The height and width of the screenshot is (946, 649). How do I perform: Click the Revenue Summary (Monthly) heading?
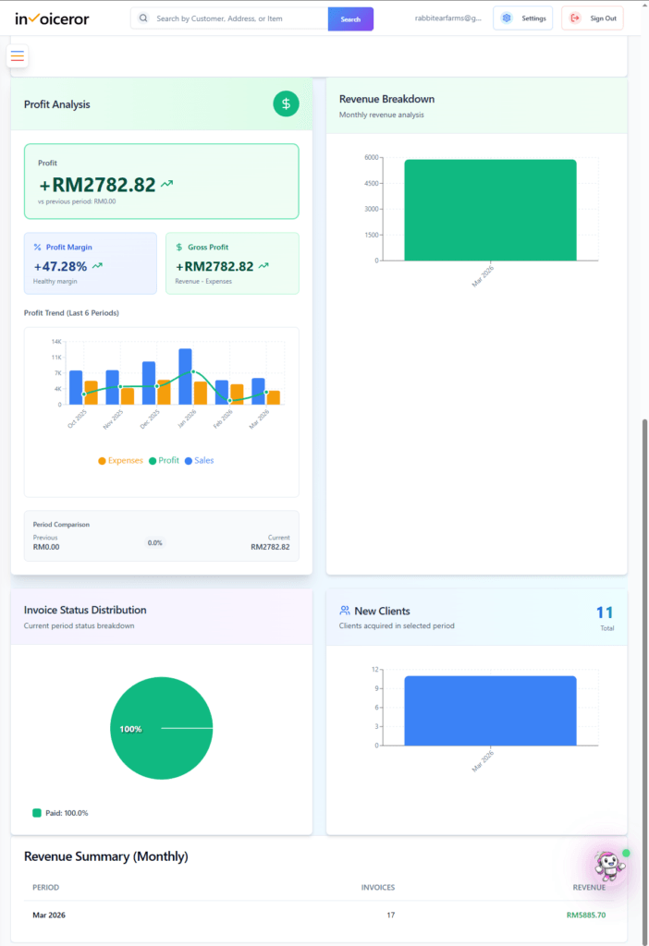tap(105, 856)
